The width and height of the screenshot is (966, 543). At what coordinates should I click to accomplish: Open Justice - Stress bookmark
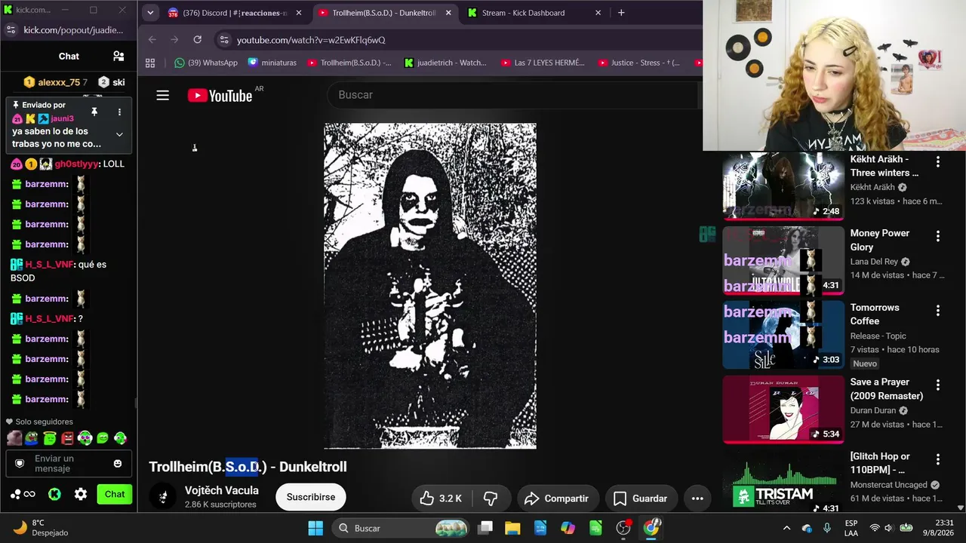tap(639, 63)
